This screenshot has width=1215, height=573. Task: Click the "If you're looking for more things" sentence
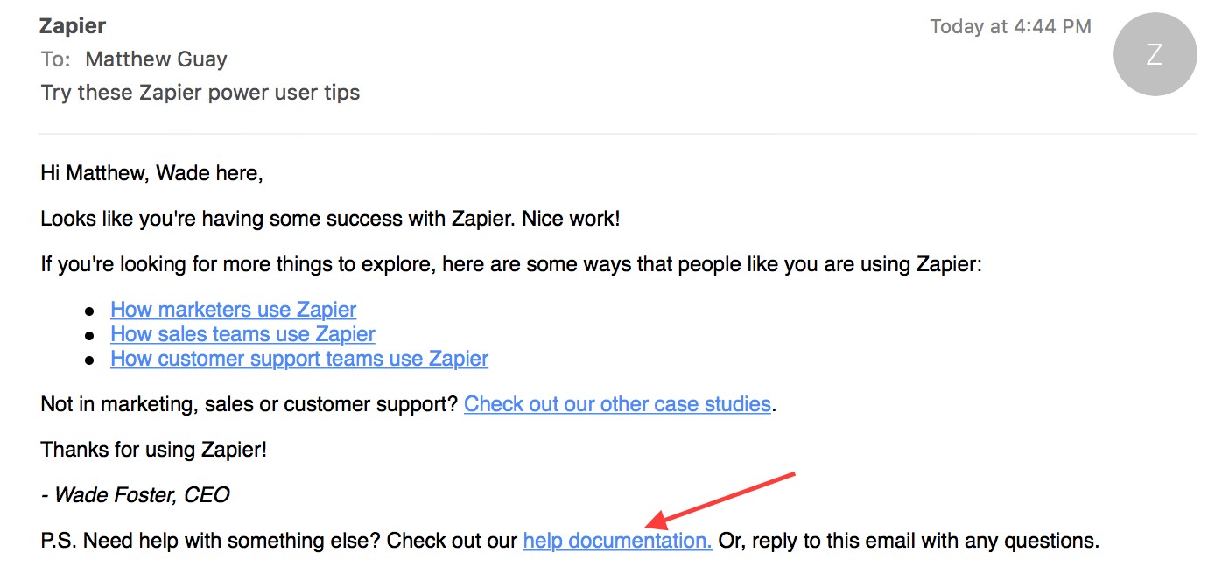point(511,264)
